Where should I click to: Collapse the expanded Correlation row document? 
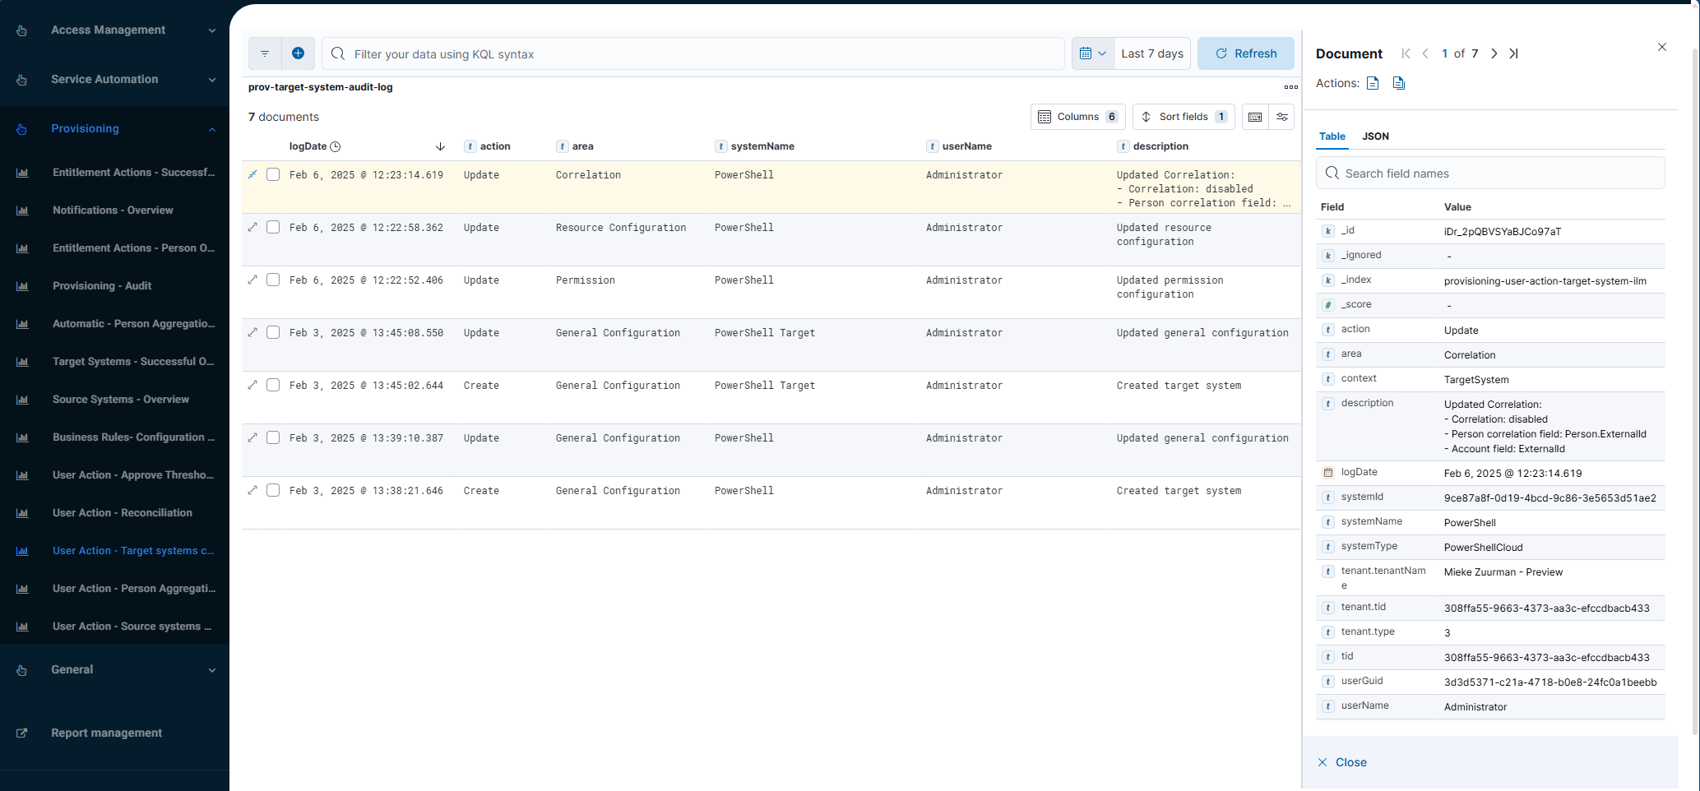[252, 174]
